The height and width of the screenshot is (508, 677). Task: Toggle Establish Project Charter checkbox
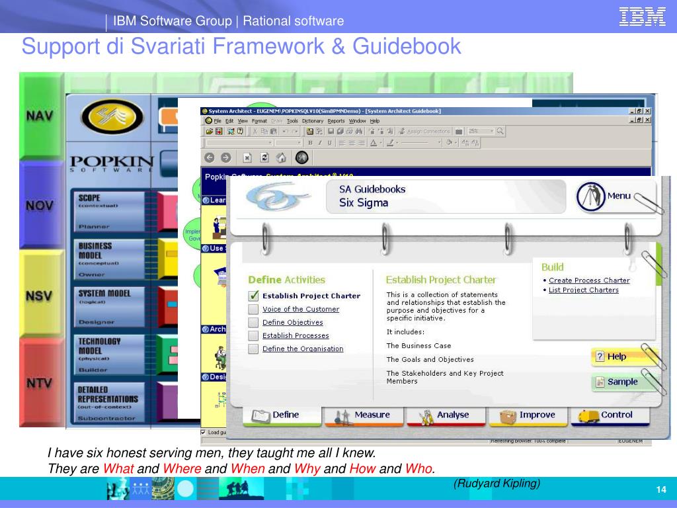click(253, 296)
